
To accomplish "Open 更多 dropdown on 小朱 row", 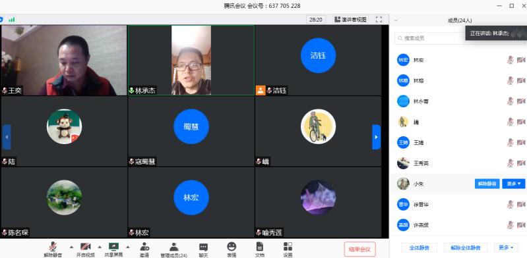I will tap(514, 184).
